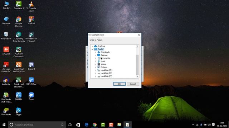Launch Google Chrome desktop shortcut

pyautogui.click(x=19, y=22)
